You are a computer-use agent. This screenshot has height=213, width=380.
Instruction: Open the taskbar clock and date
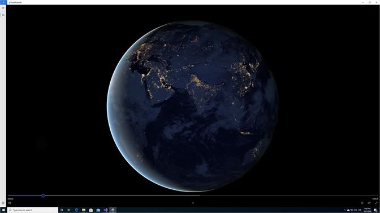click(x=368, y=210)
